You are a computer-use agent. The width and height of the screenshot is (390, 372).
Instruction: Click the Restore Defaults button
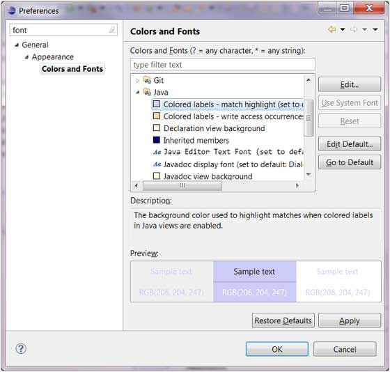[x=283, y=320]
